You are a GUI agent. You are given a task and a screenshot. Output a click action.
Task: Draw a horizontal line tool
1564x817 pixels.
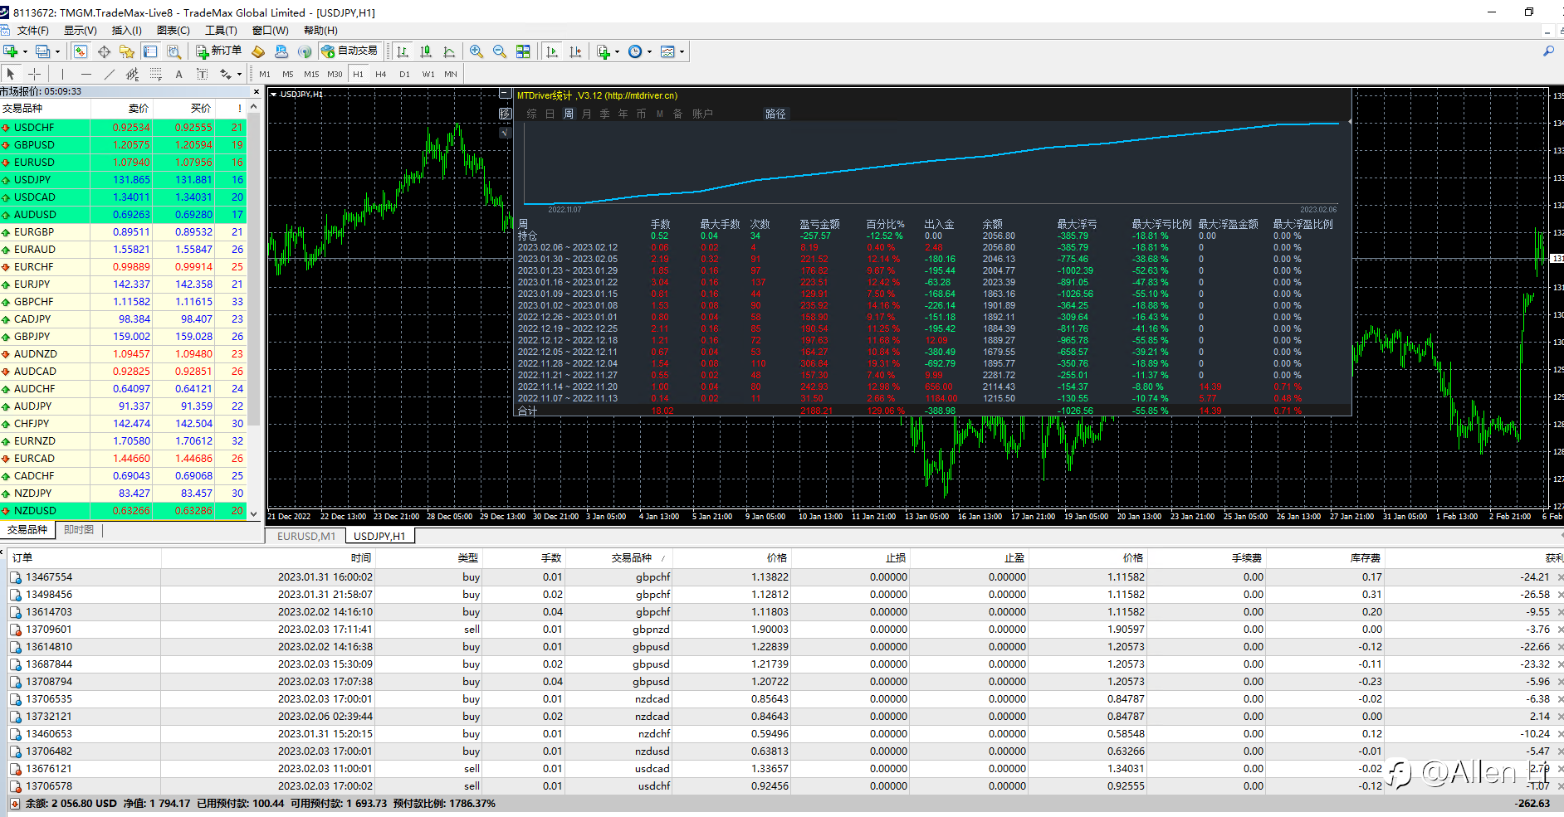86,74
